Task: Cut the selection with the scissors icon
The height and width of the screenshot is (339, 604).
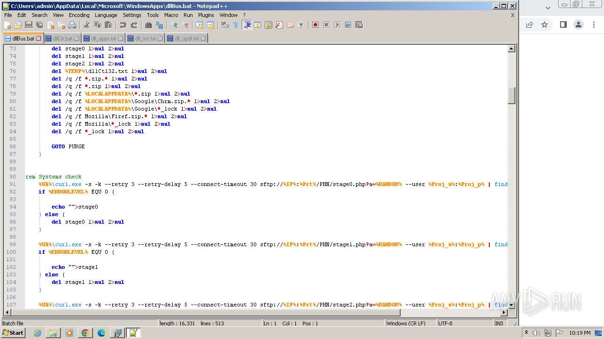Action: tap(87, 25)
